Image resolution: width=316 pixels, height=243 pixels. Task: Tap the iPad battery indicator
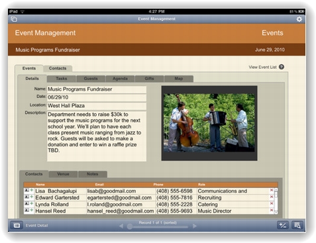(301, 11)
